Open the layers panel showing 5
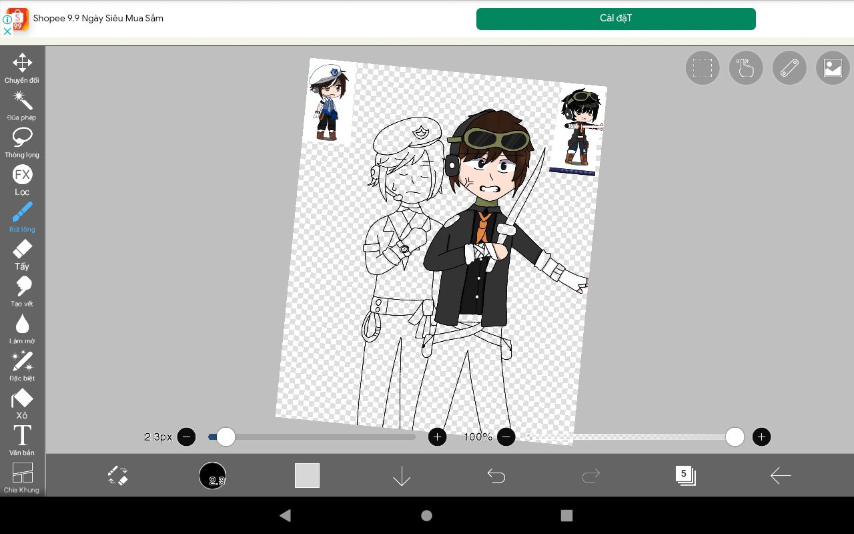This screenshot has height=534, width=854. (685, 476)
